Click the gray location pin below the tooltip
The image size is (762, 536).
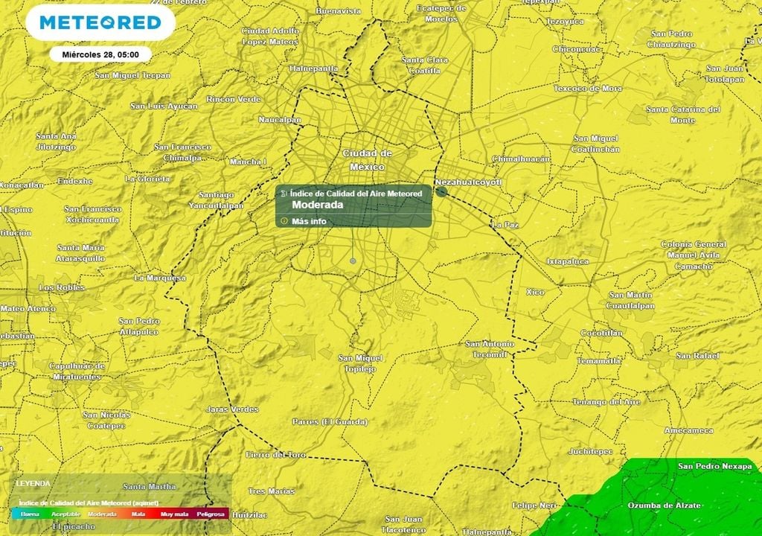point(353,261)
